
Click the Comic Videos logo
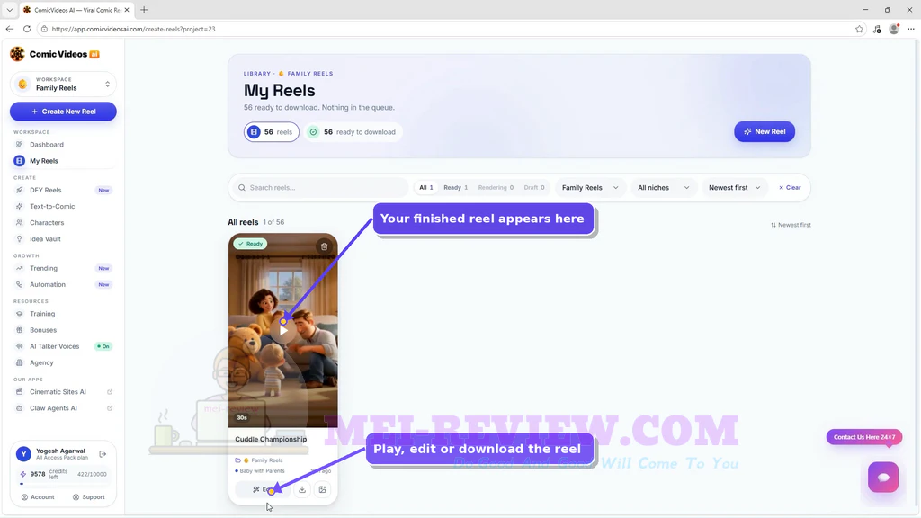[55, 54]
